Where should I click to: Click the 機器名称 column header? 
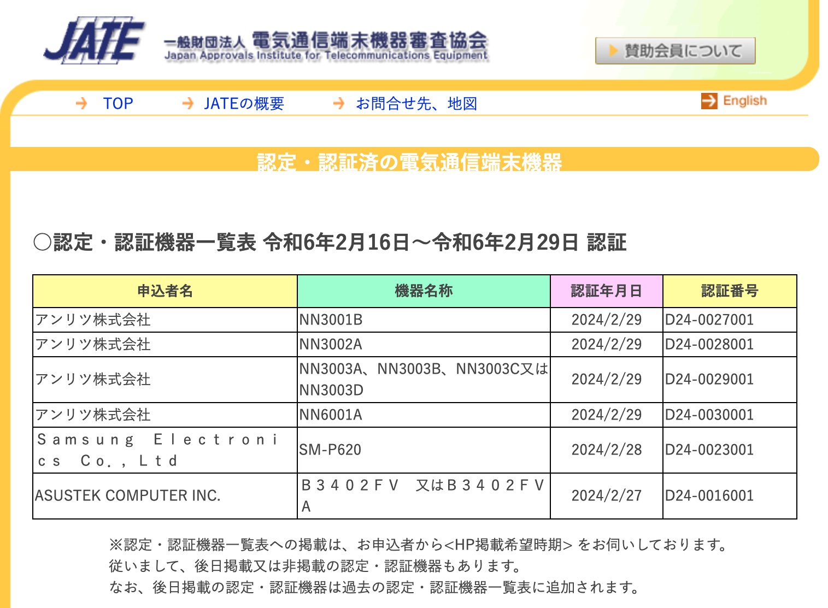(424, 291)
